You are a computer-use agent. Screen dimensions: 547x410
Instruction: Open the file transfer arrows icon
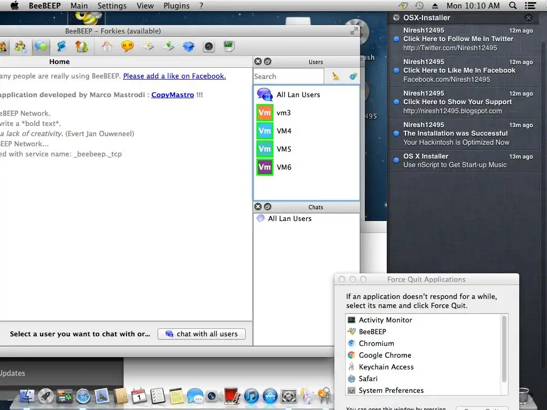coord(82,46)
